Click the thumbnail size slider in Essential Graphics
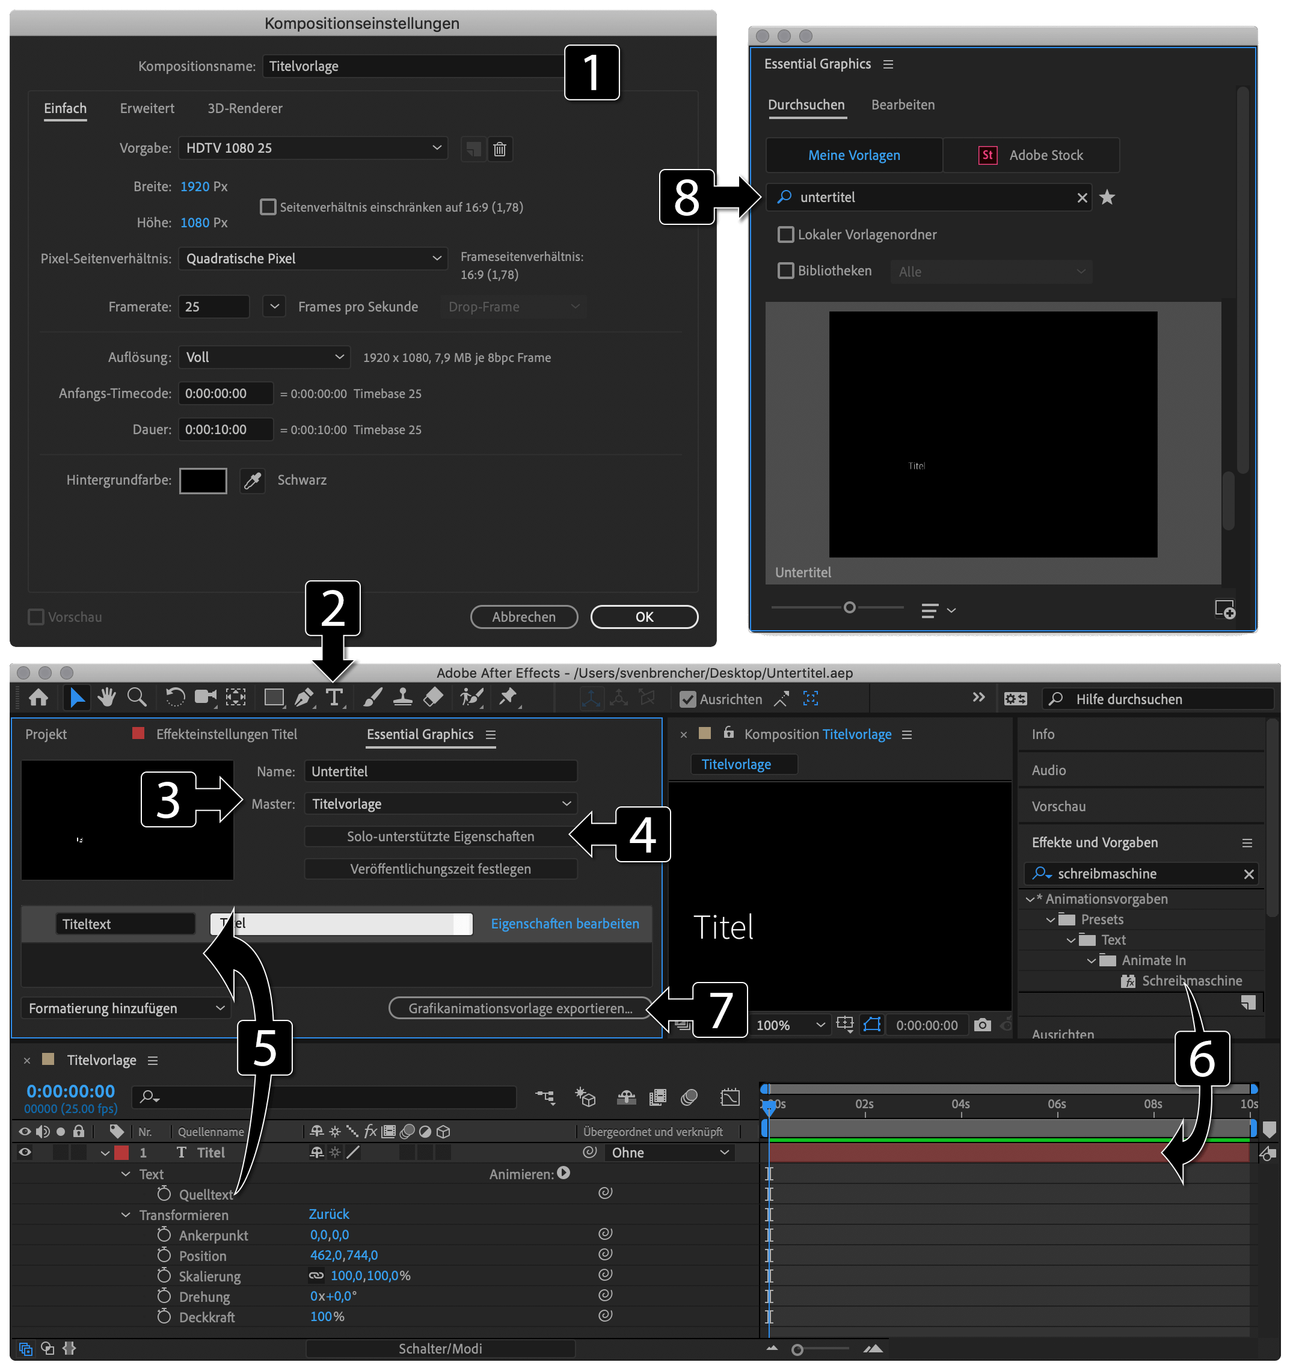This screenshot has width=1293, height=1371. (x=850, y=607)
